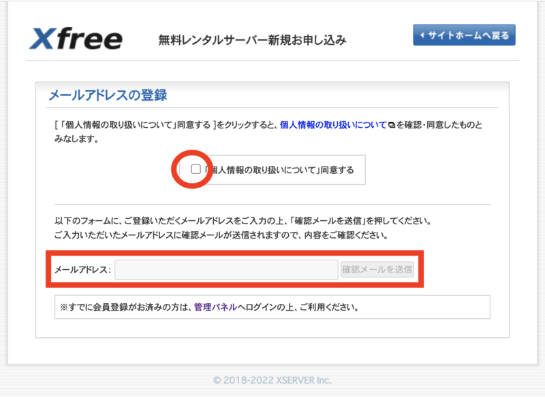
Task: Click the 無料レンタルサーバー新規お申し込み title text
Action: (252, 40)
